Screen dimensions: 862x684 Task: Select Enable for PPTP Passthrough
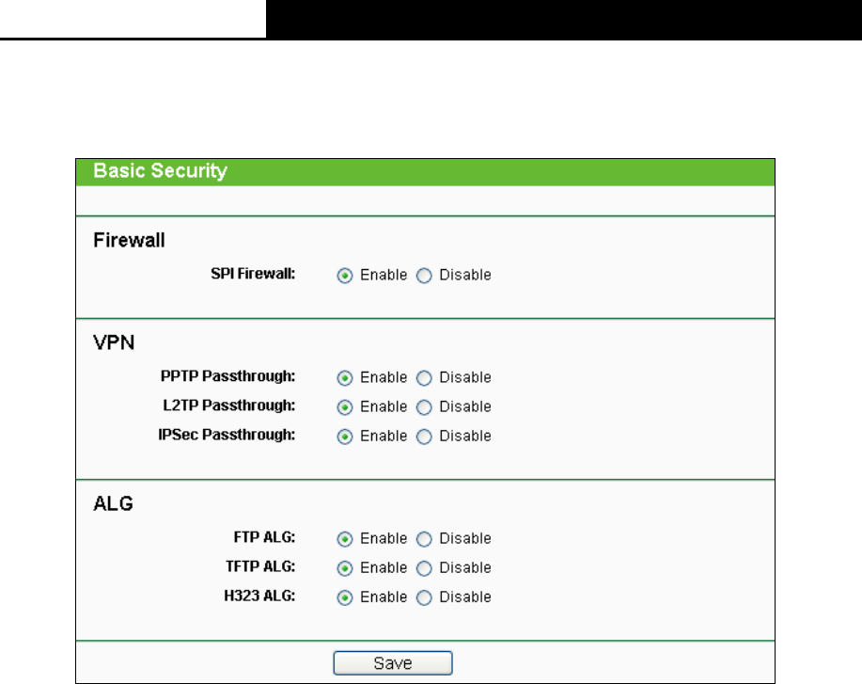[345, 378]
